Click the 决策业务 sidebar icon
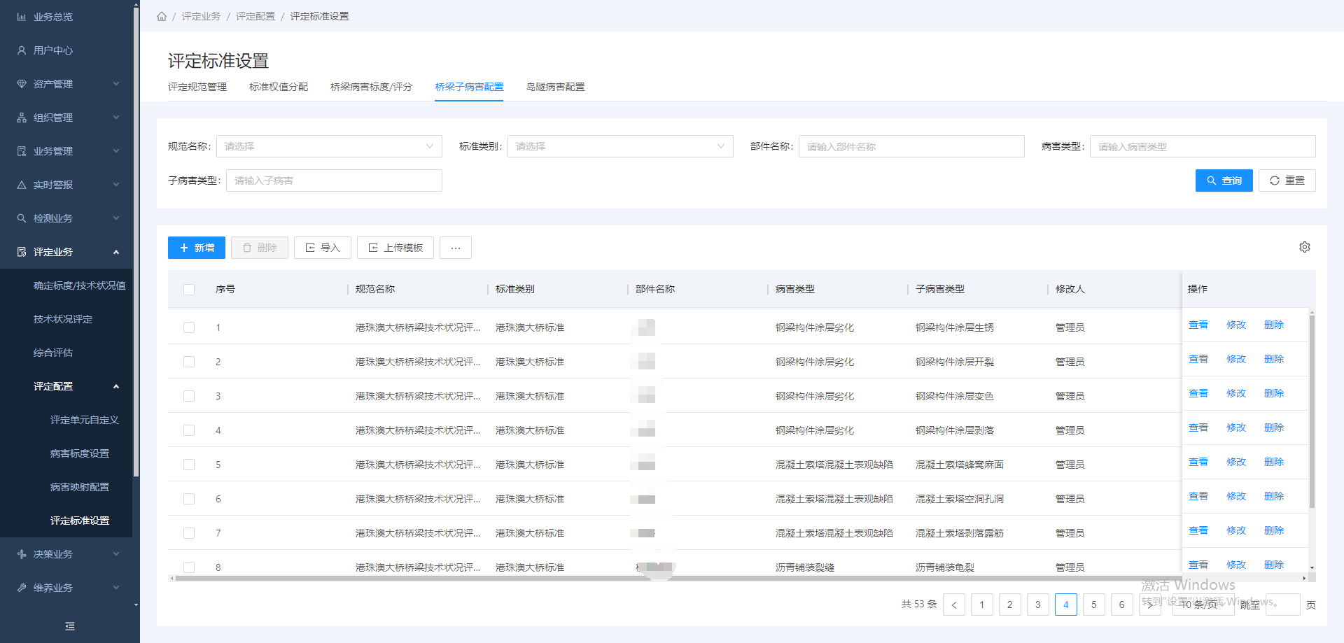The image size is (1344, 643). tap(22, 554)
